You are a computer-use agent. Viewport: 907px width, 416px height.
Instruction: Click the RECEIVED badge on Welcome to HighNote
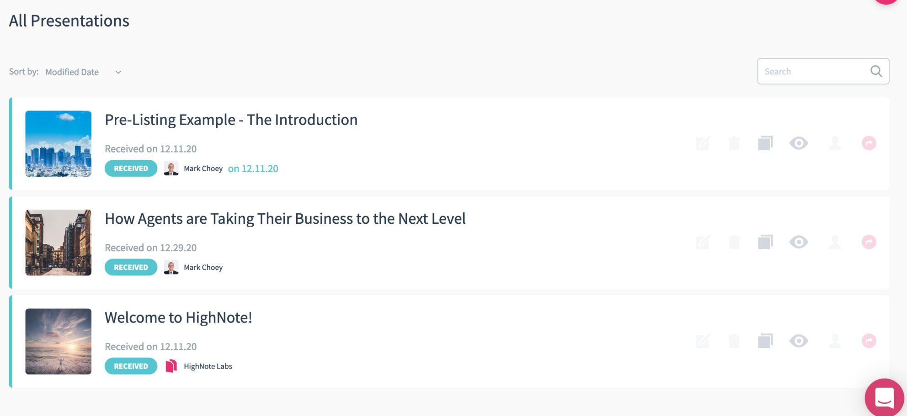(x=131, y=366)
